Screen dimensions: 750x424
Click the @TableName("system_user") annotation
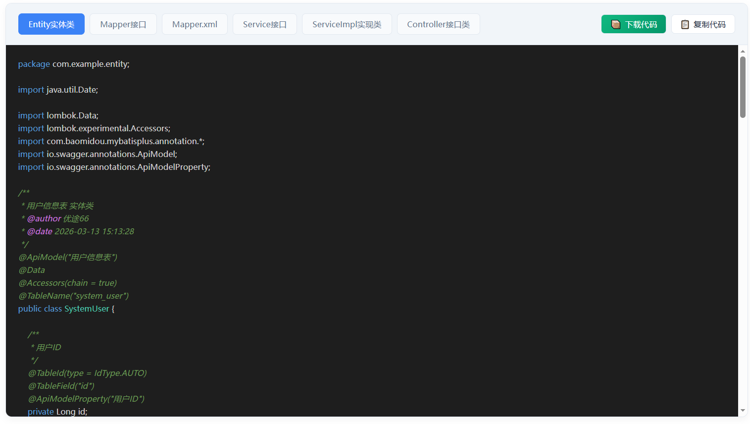[74, 296]
